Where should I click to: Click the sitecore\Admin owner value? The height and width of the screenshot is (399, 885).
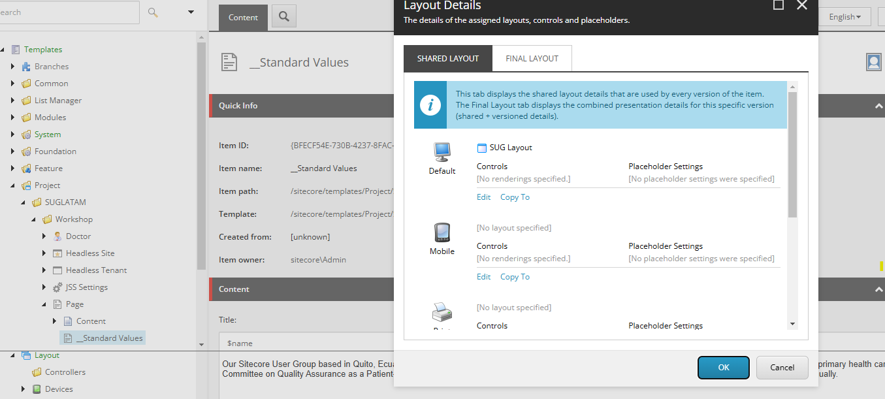[318, 260]
